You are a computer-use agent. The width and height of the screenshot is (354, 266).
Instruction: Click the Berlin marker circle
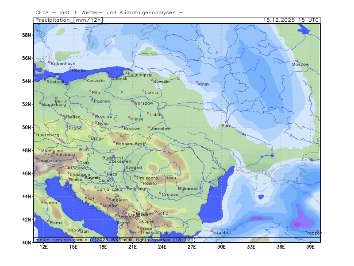56,98
